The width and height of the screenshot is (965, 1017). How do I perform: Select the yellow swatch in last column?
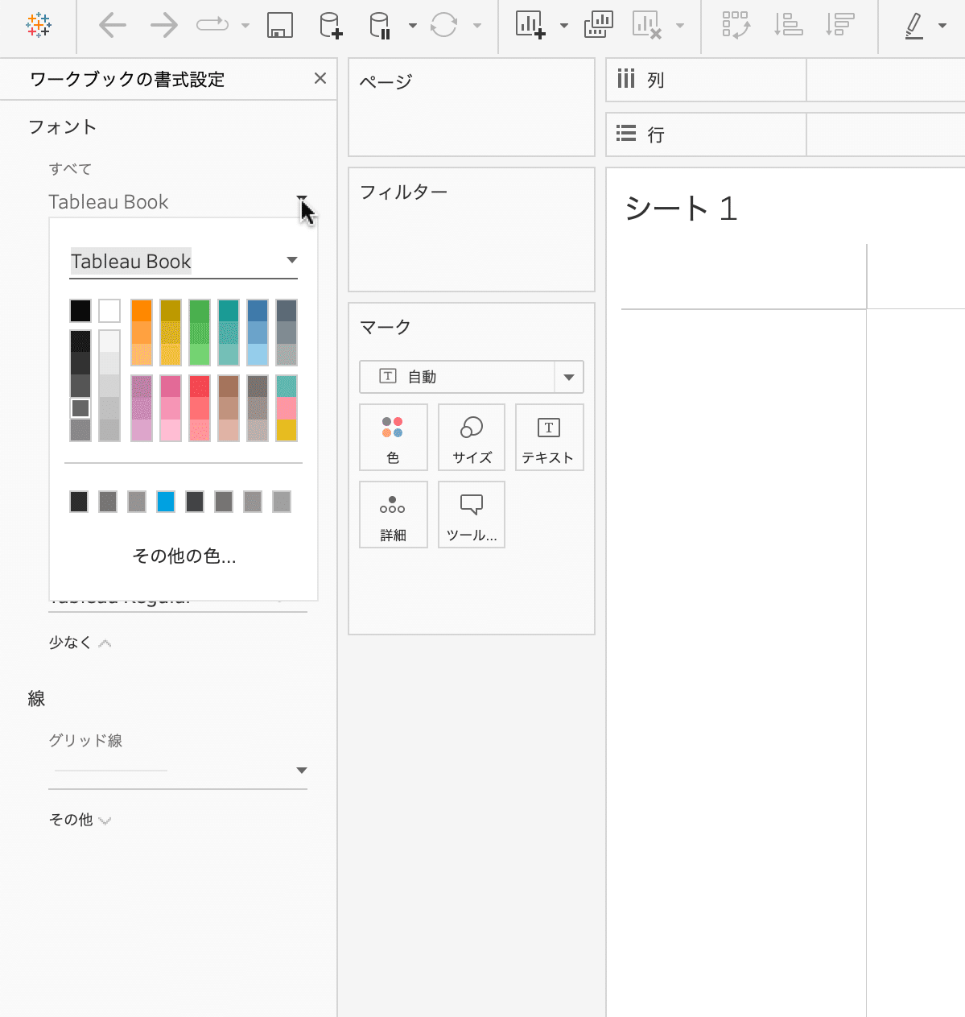(287, 430)
